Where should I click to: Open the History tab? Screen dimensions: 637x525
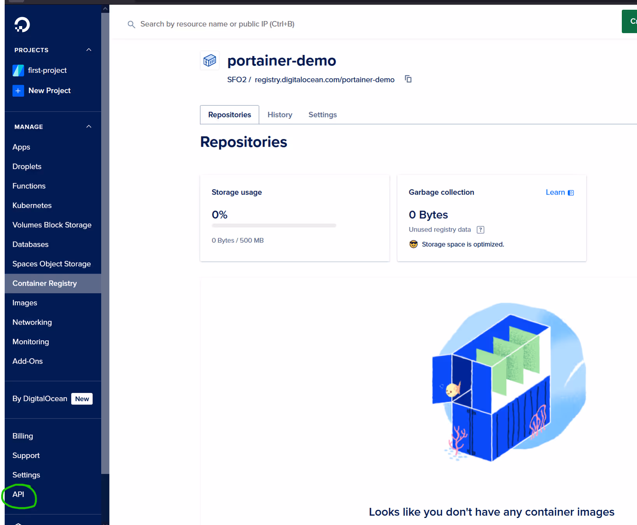tap(280, 115)
